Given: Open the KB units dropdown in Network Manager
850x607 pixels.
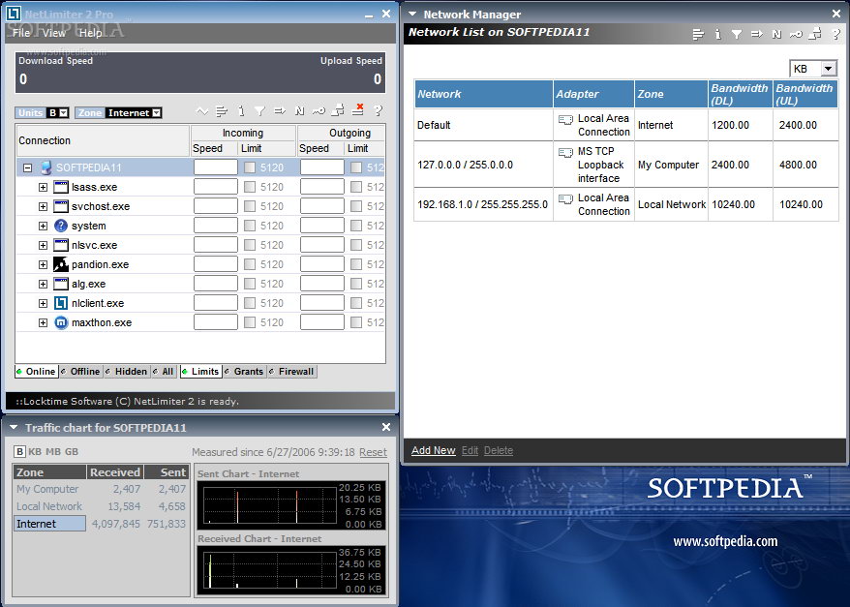Looking at the screenshot, I should coord(812,69).
